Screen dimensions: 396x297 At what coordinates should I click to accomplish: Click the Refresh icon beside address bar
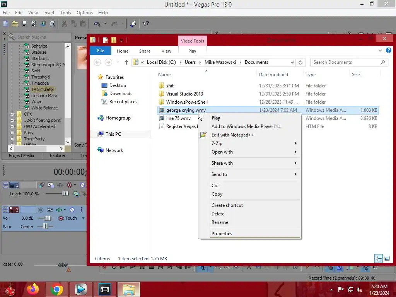300,62
